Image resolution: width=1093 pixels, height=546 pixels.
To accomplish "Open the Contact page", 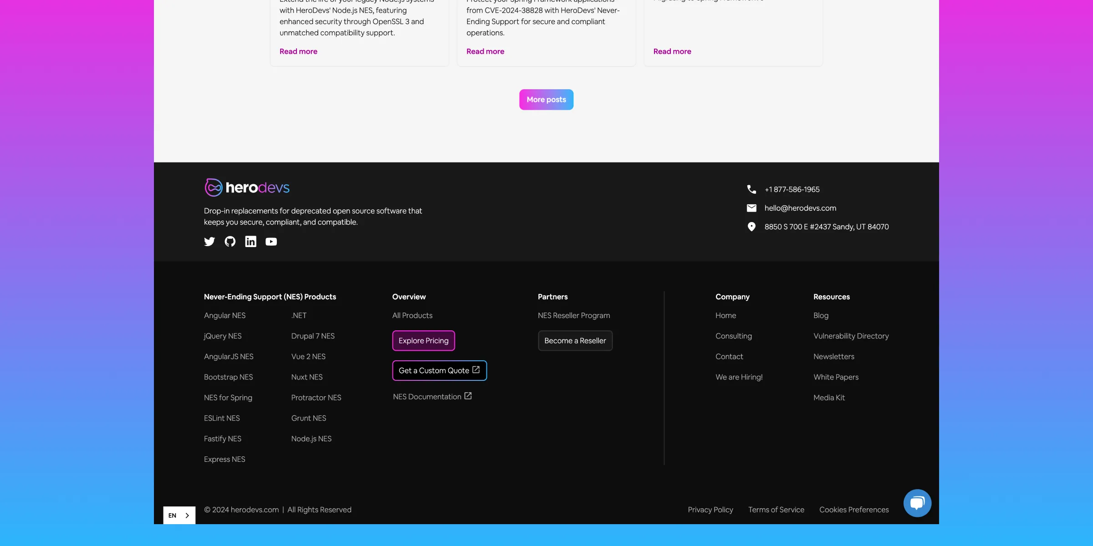I will tap(729, 356).
